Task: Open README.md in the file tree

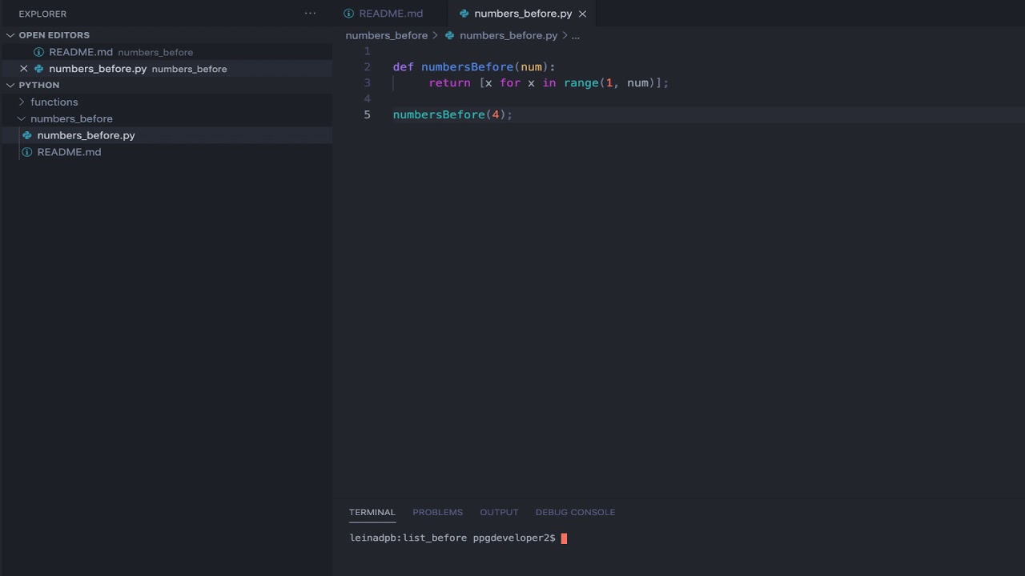Action: click(166, 152)
